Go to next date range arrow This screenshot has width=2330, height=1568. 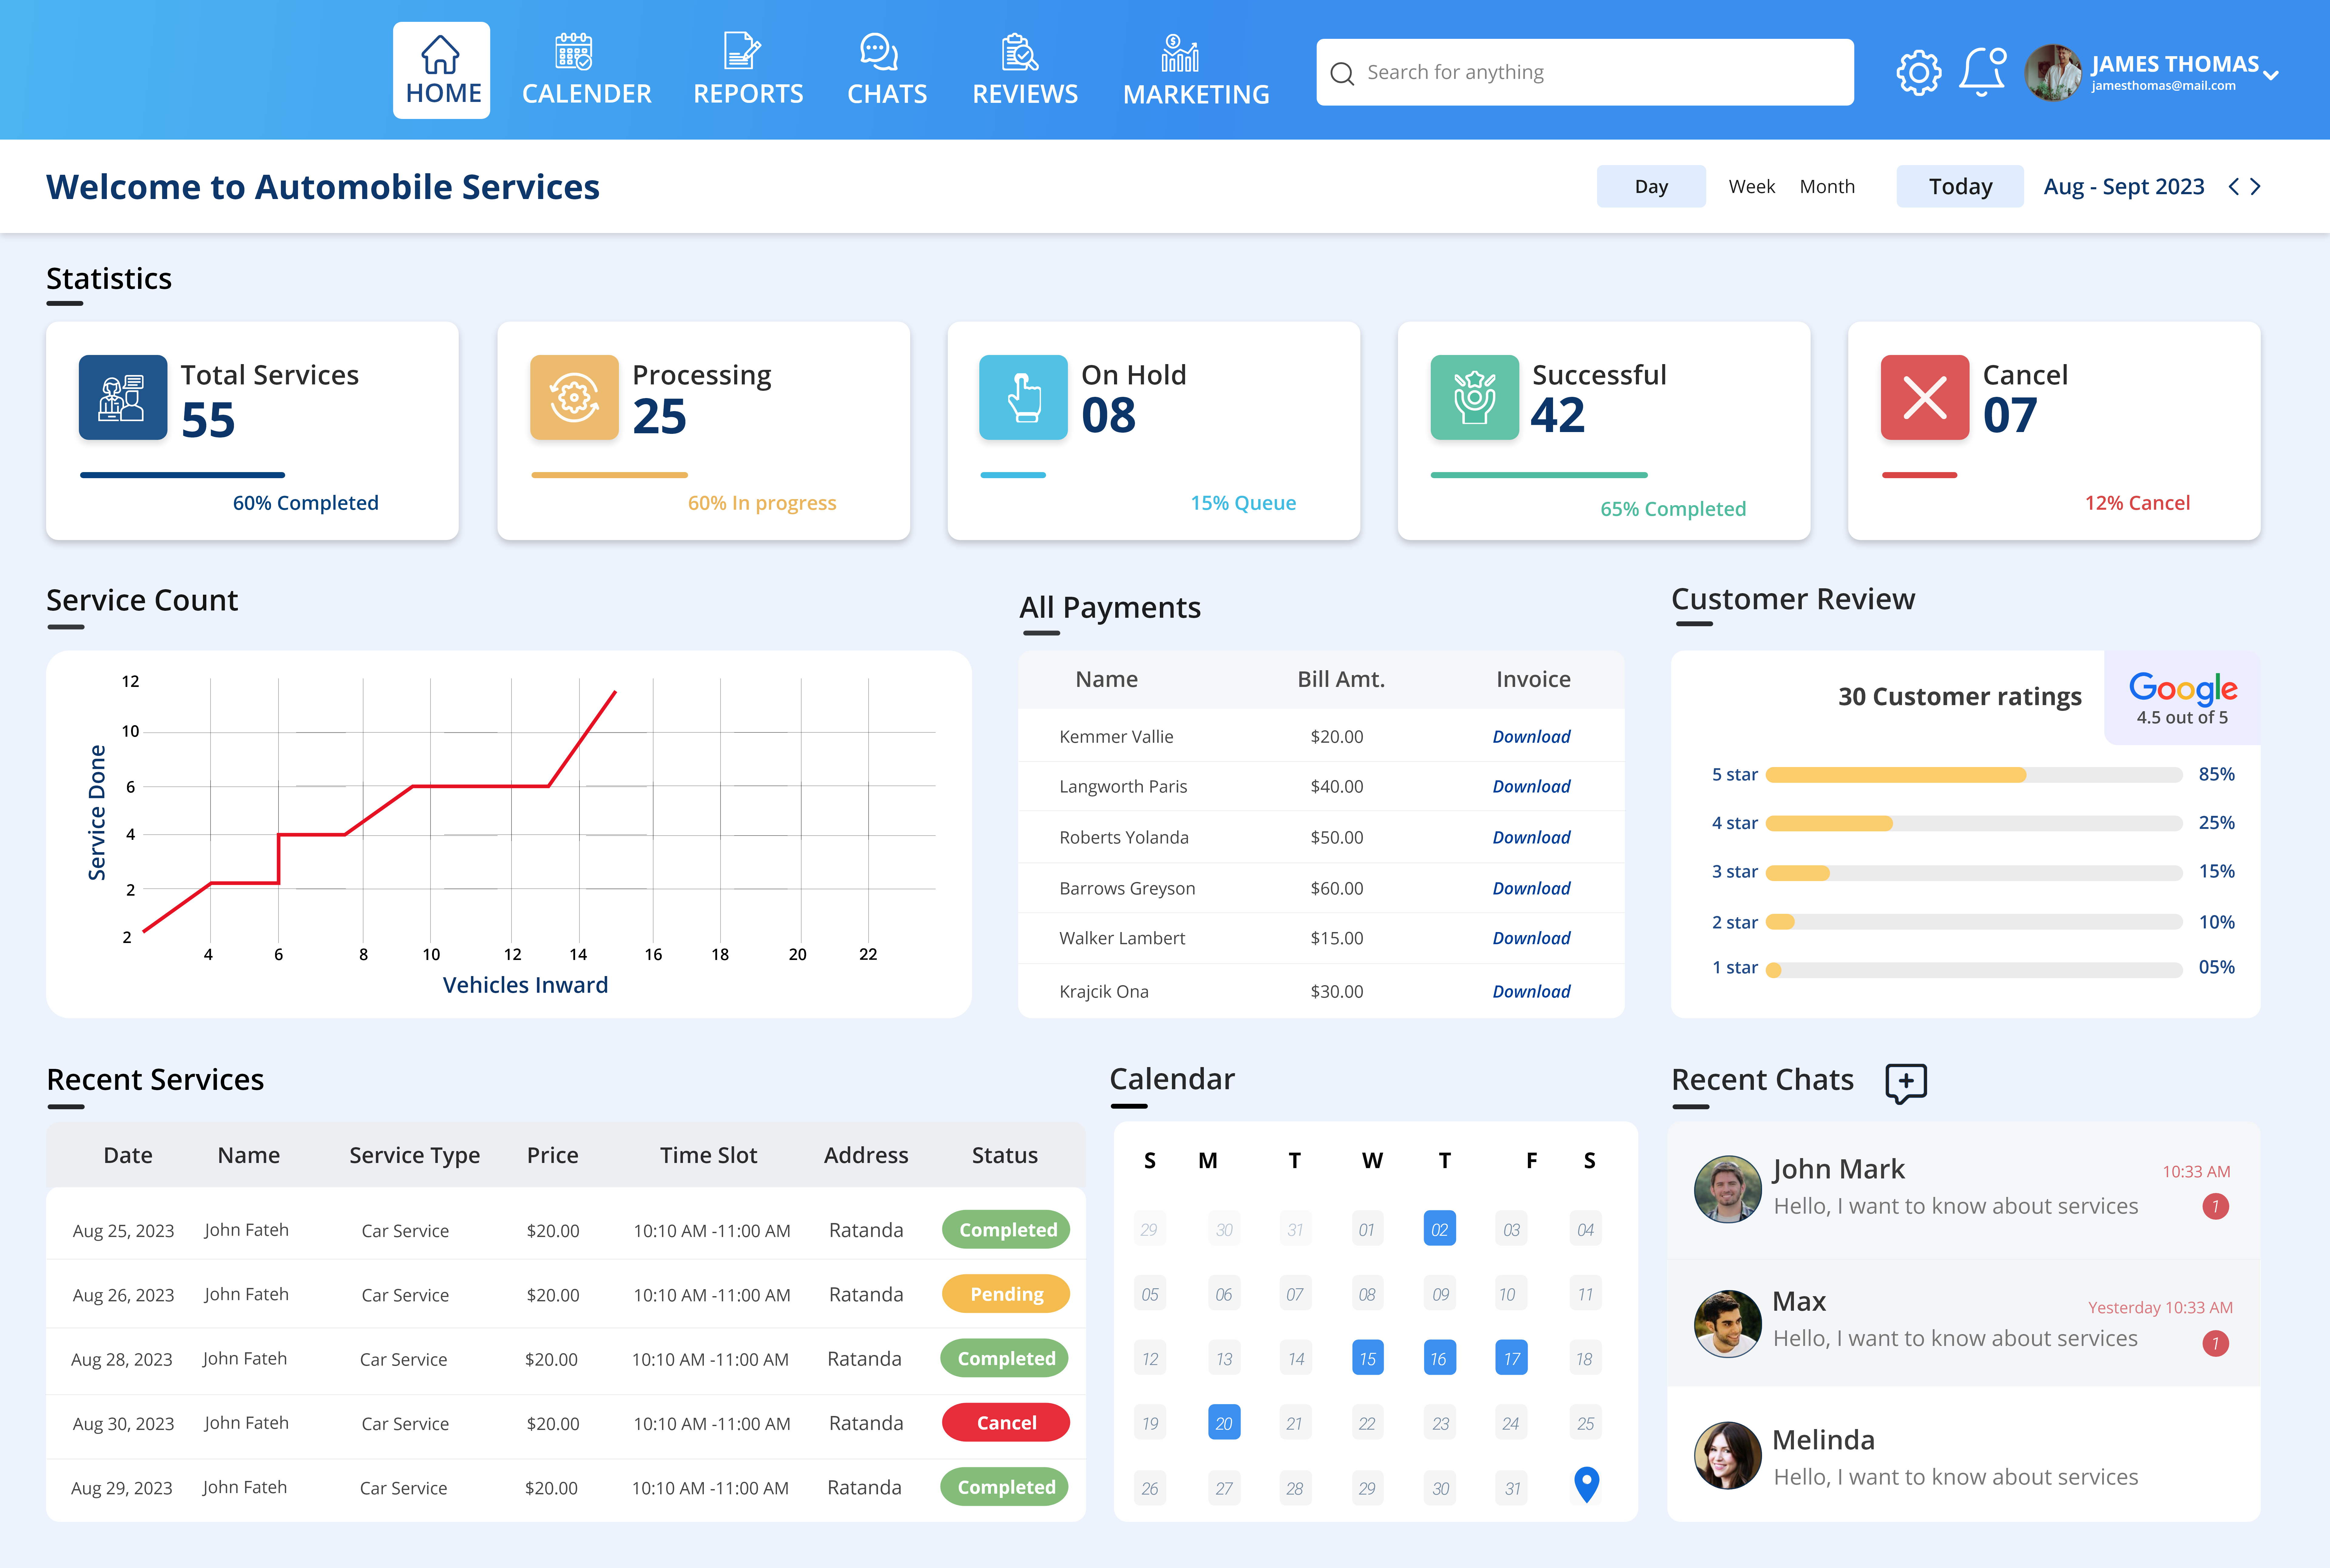2255,187
